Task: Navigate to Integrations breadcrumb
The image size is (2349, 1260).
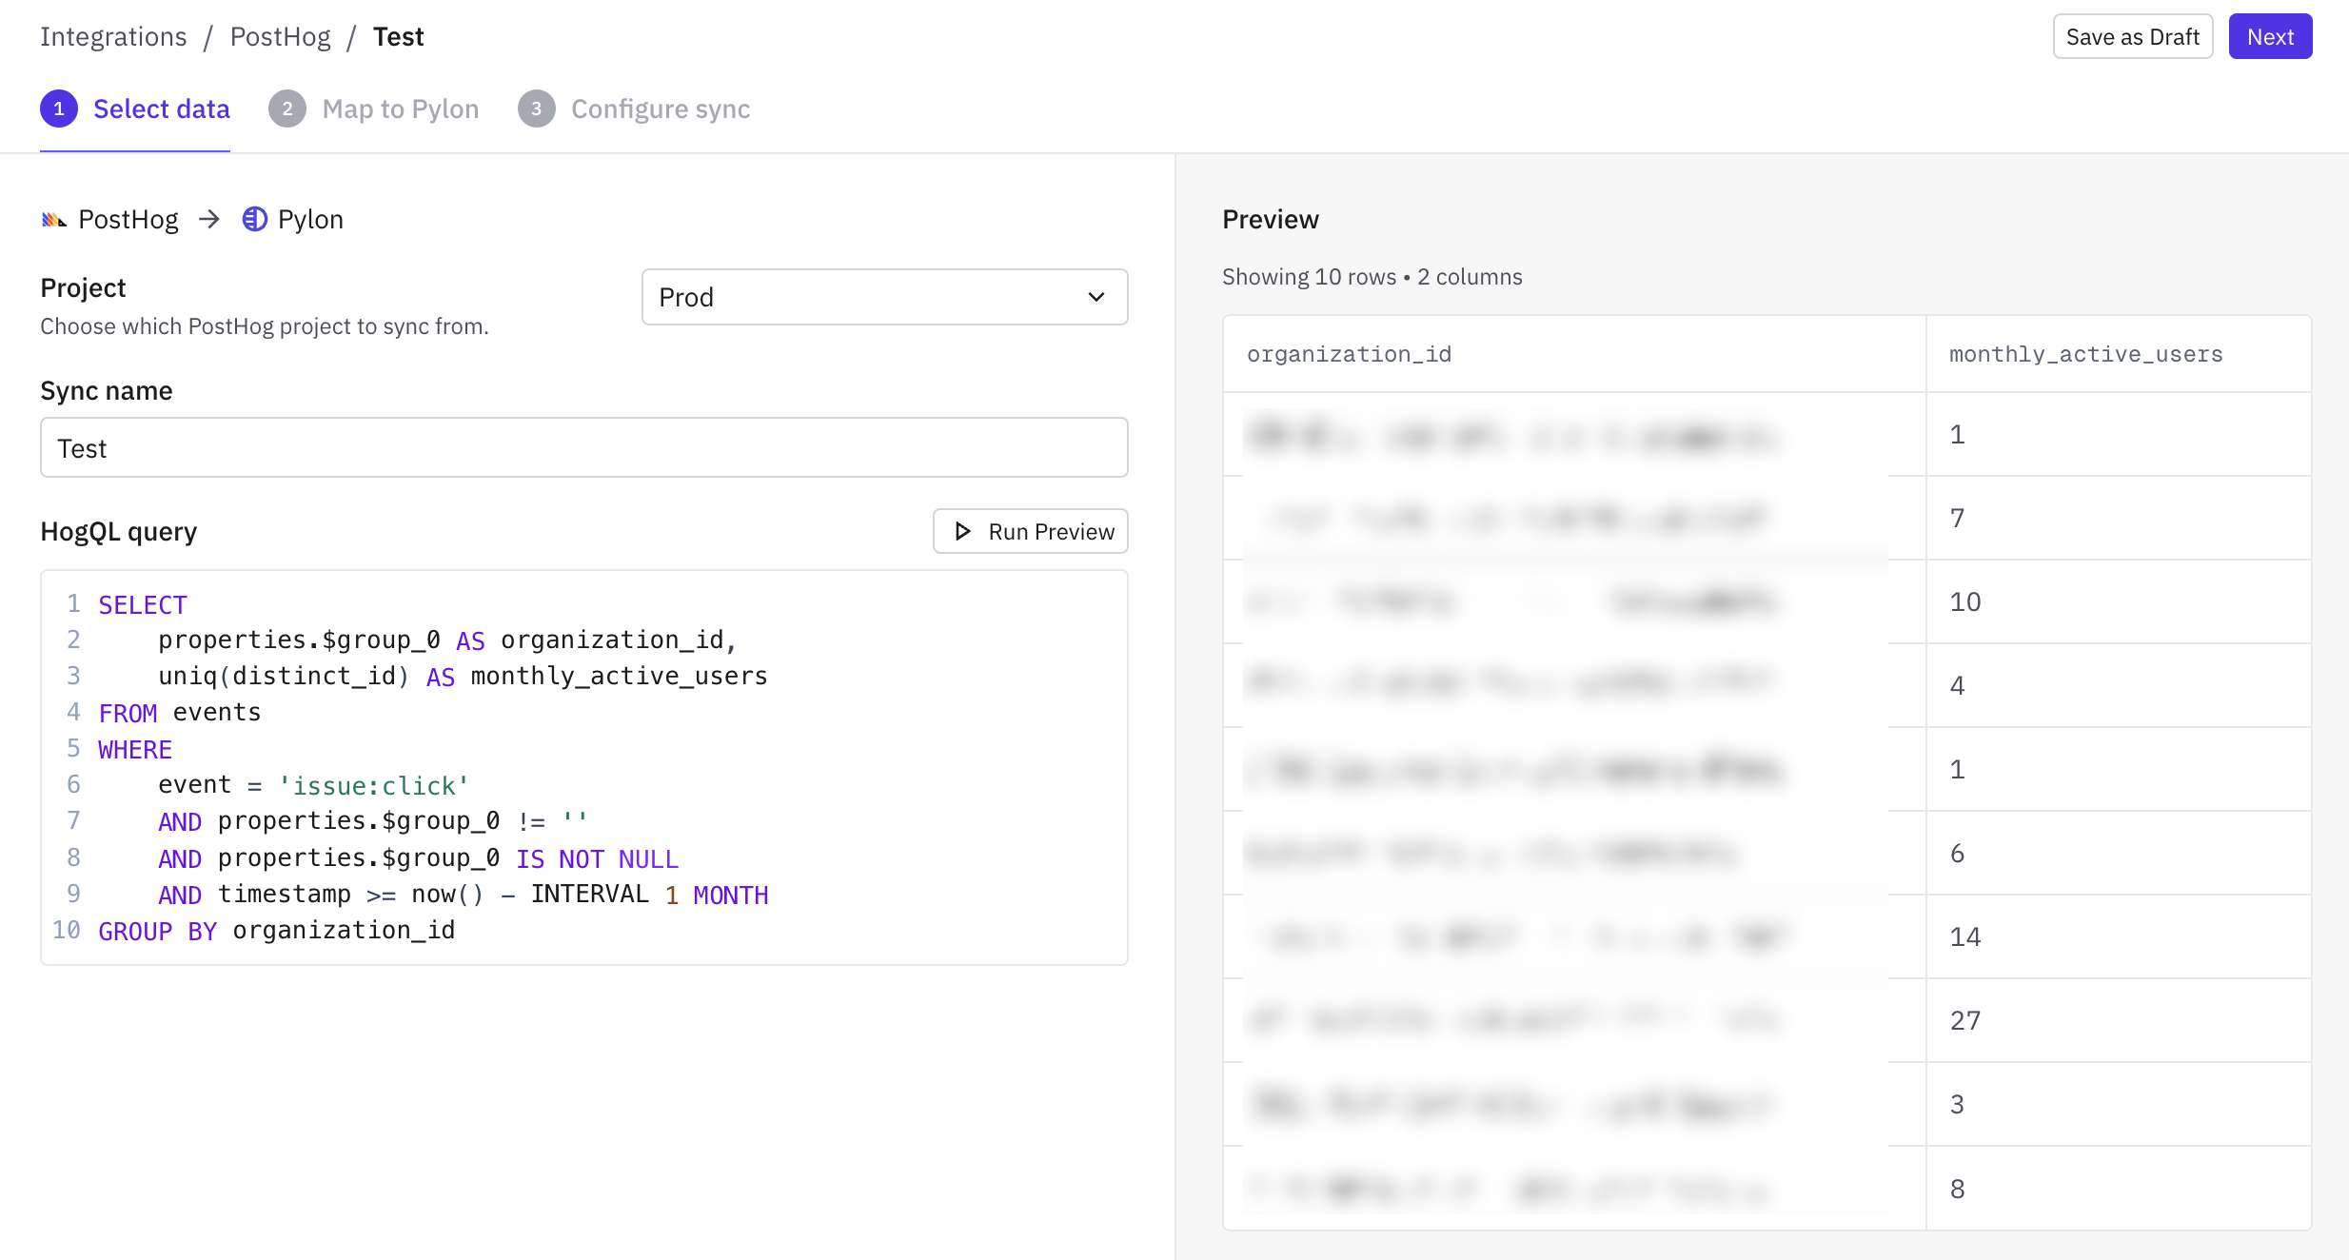Action: pyautogui.click(x=113, y=36)
